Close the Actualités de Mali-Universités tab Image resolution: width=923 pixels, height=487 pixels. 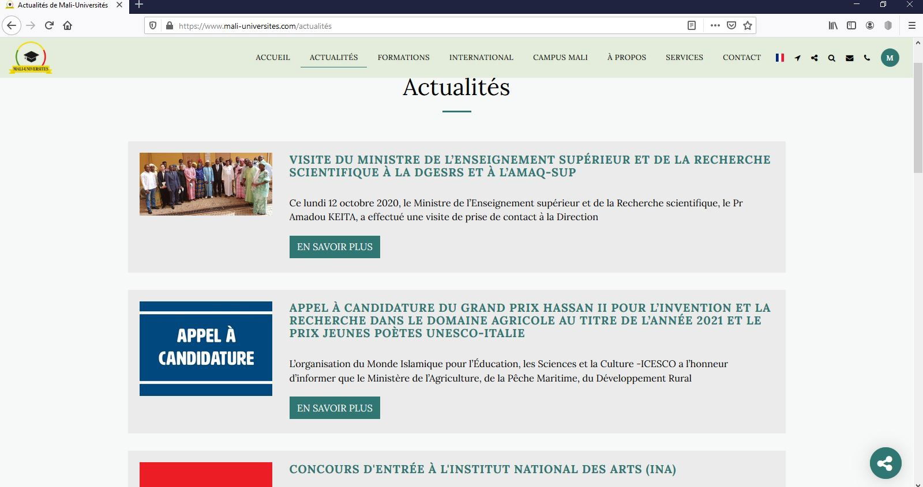click(x=119, y=5)
